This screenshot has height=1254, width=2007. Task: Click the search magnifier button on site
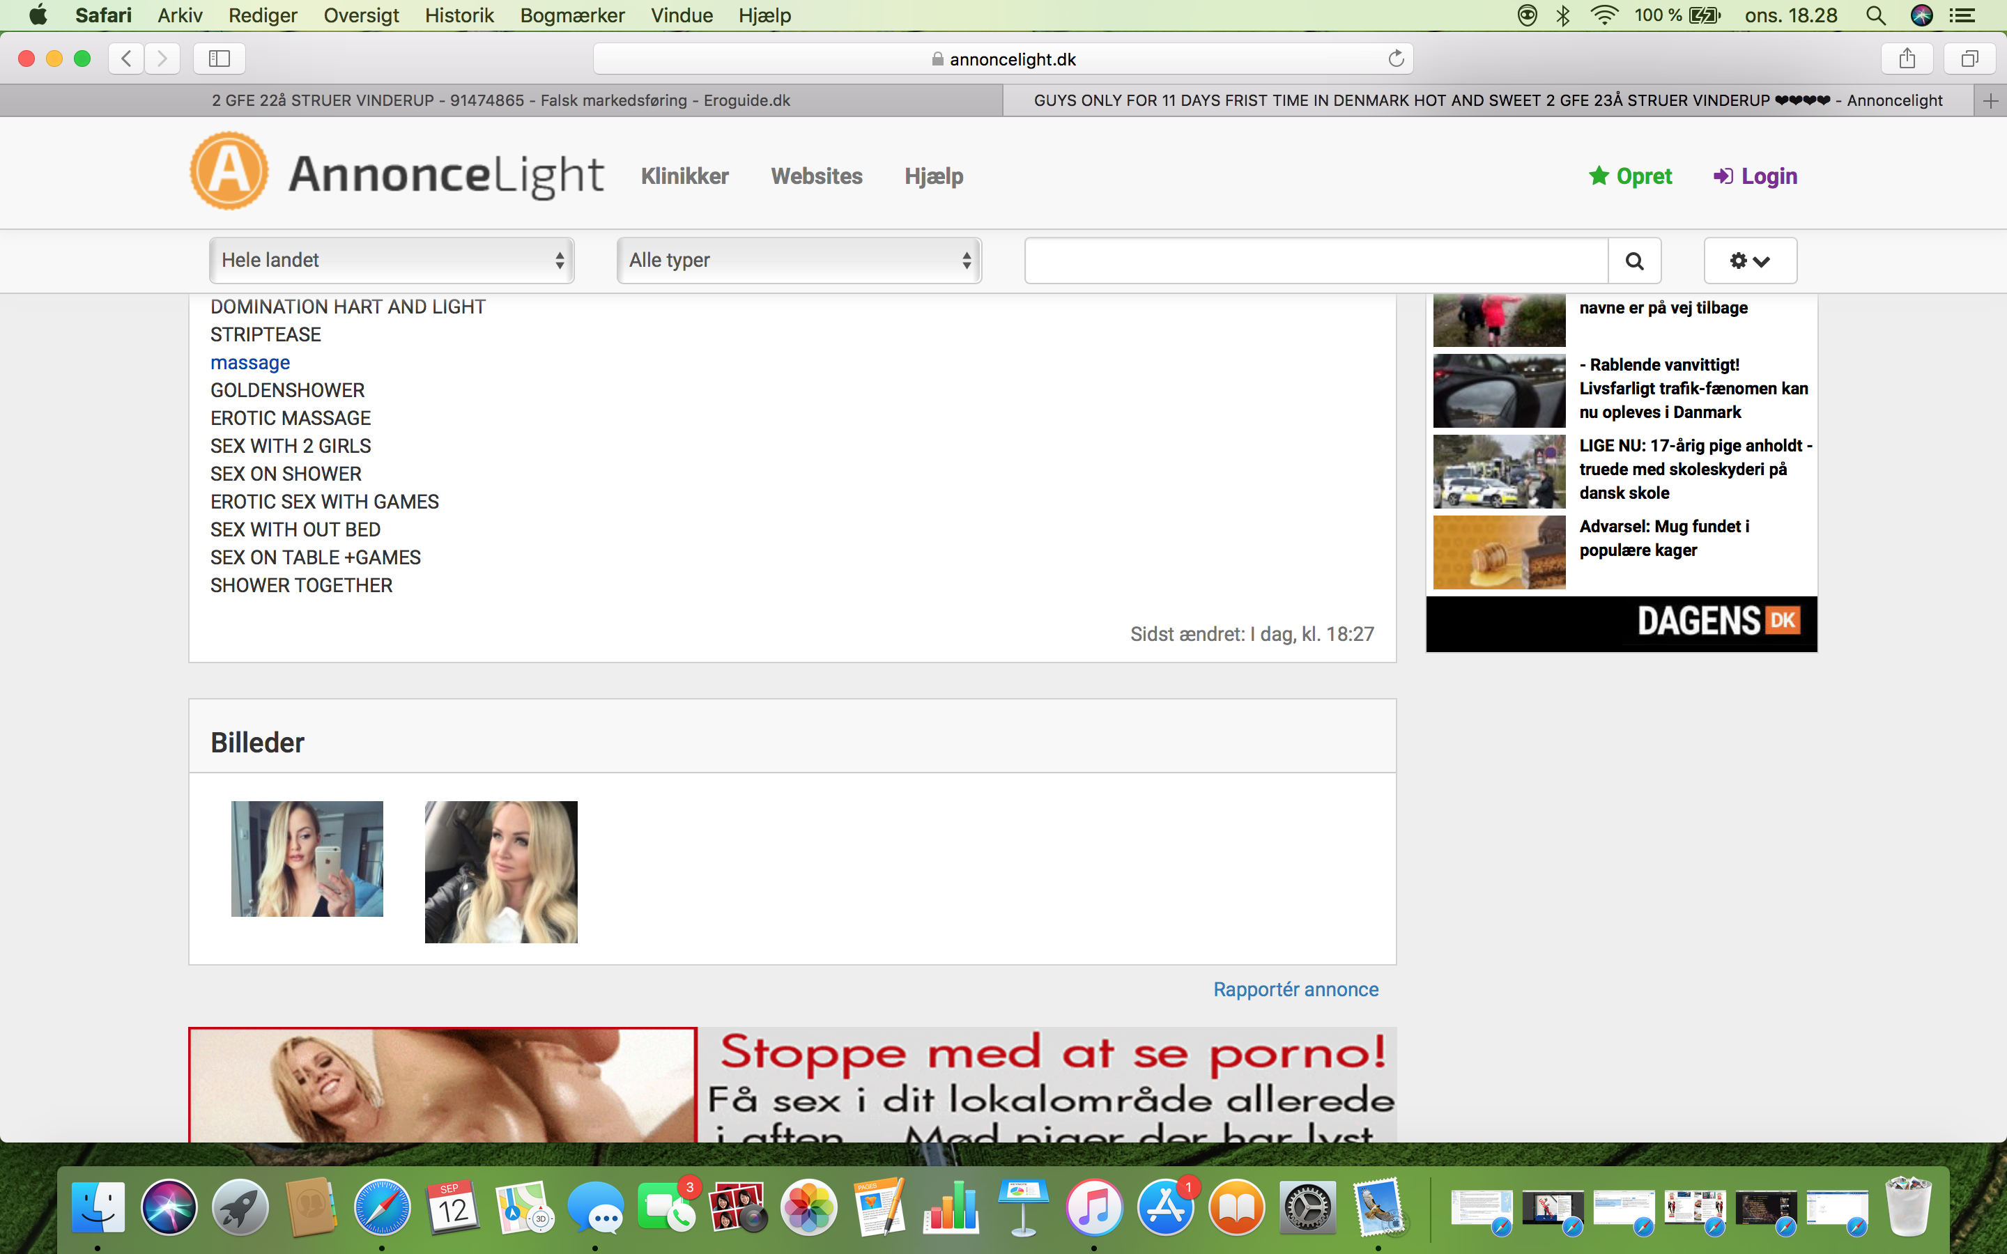click(1635, 261)
